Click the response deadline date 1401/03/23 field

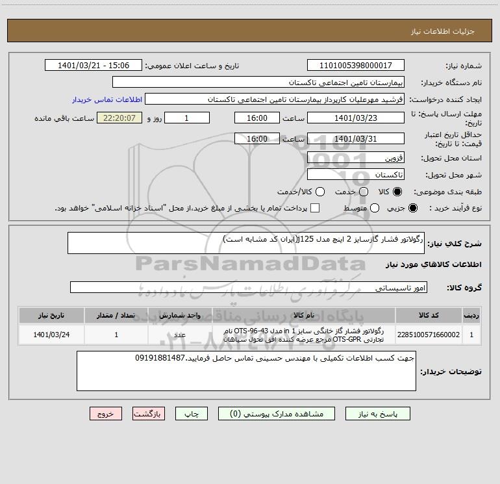356,118
